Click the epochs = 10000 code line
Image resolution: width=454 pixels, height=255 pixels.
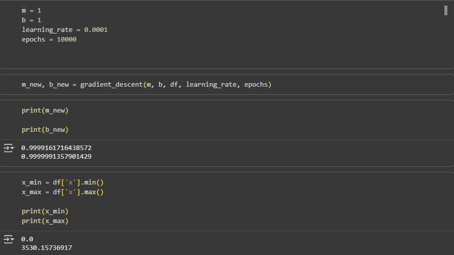(49, 40)
